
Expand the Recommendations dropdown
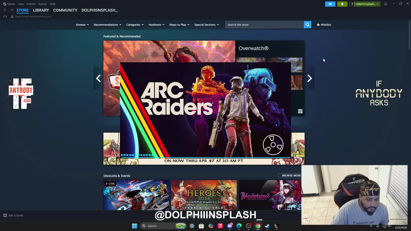pyautogui.click(x=108, y=25)
